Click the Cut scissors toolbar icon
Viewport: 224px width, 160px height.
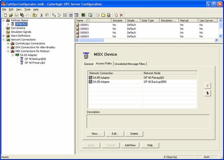[42, 15]
